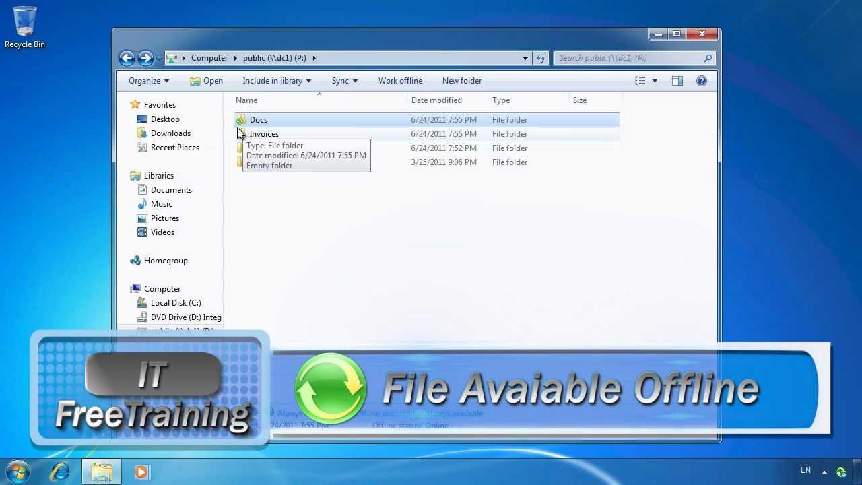Toggle the preview pane icon
This screenshot has width=862, height=485.
(x=677, y=81)
